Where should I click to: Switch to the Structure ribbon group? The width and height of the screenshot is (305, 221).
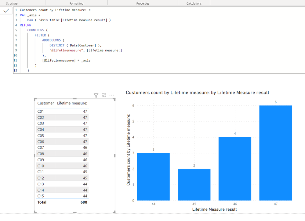click(x=12, y=3)
